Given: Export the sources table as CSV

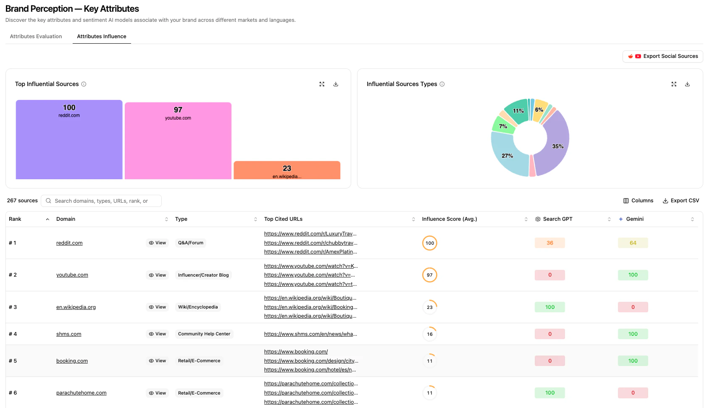Looking at the screenshot, I should [681, 201].
